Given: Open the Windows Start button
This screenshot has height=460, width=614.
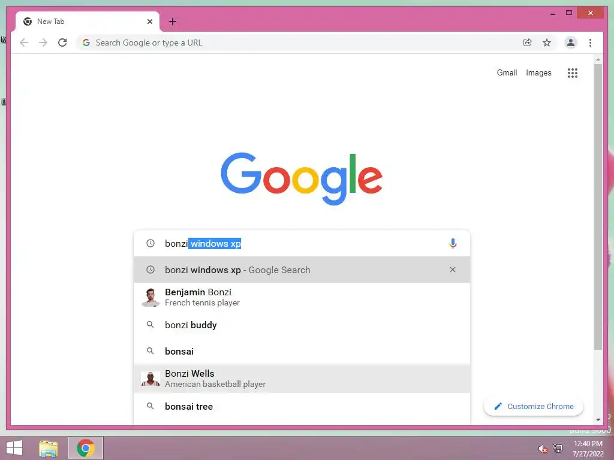Looking at the screenshot, I should tap(14, 448).
